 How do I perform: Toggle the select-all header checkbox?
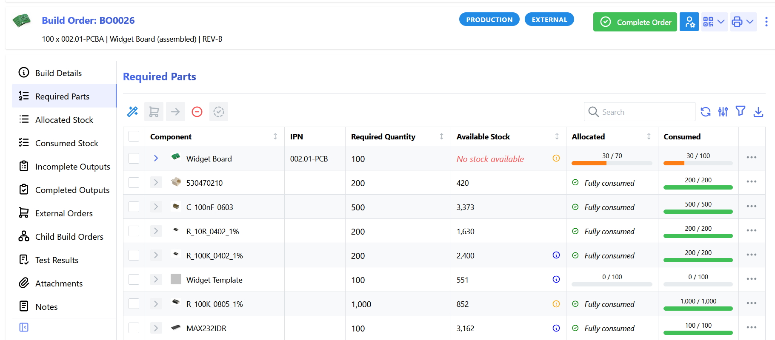tap(134, 136)
